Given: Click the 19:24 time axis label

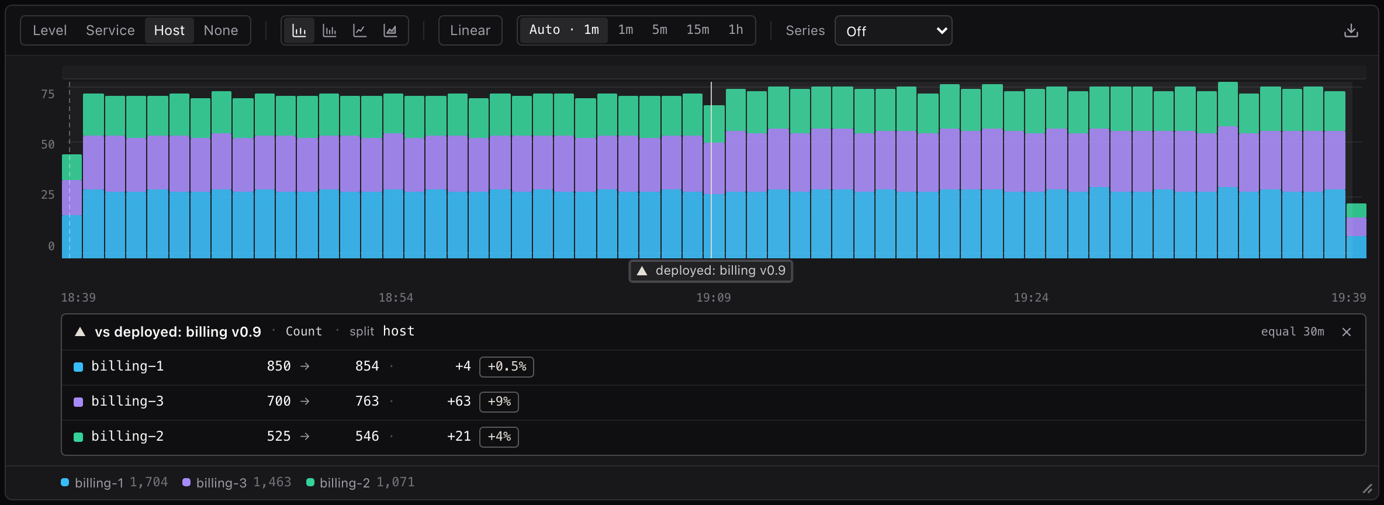Looking at the screenshot, I should (1031, 298).
